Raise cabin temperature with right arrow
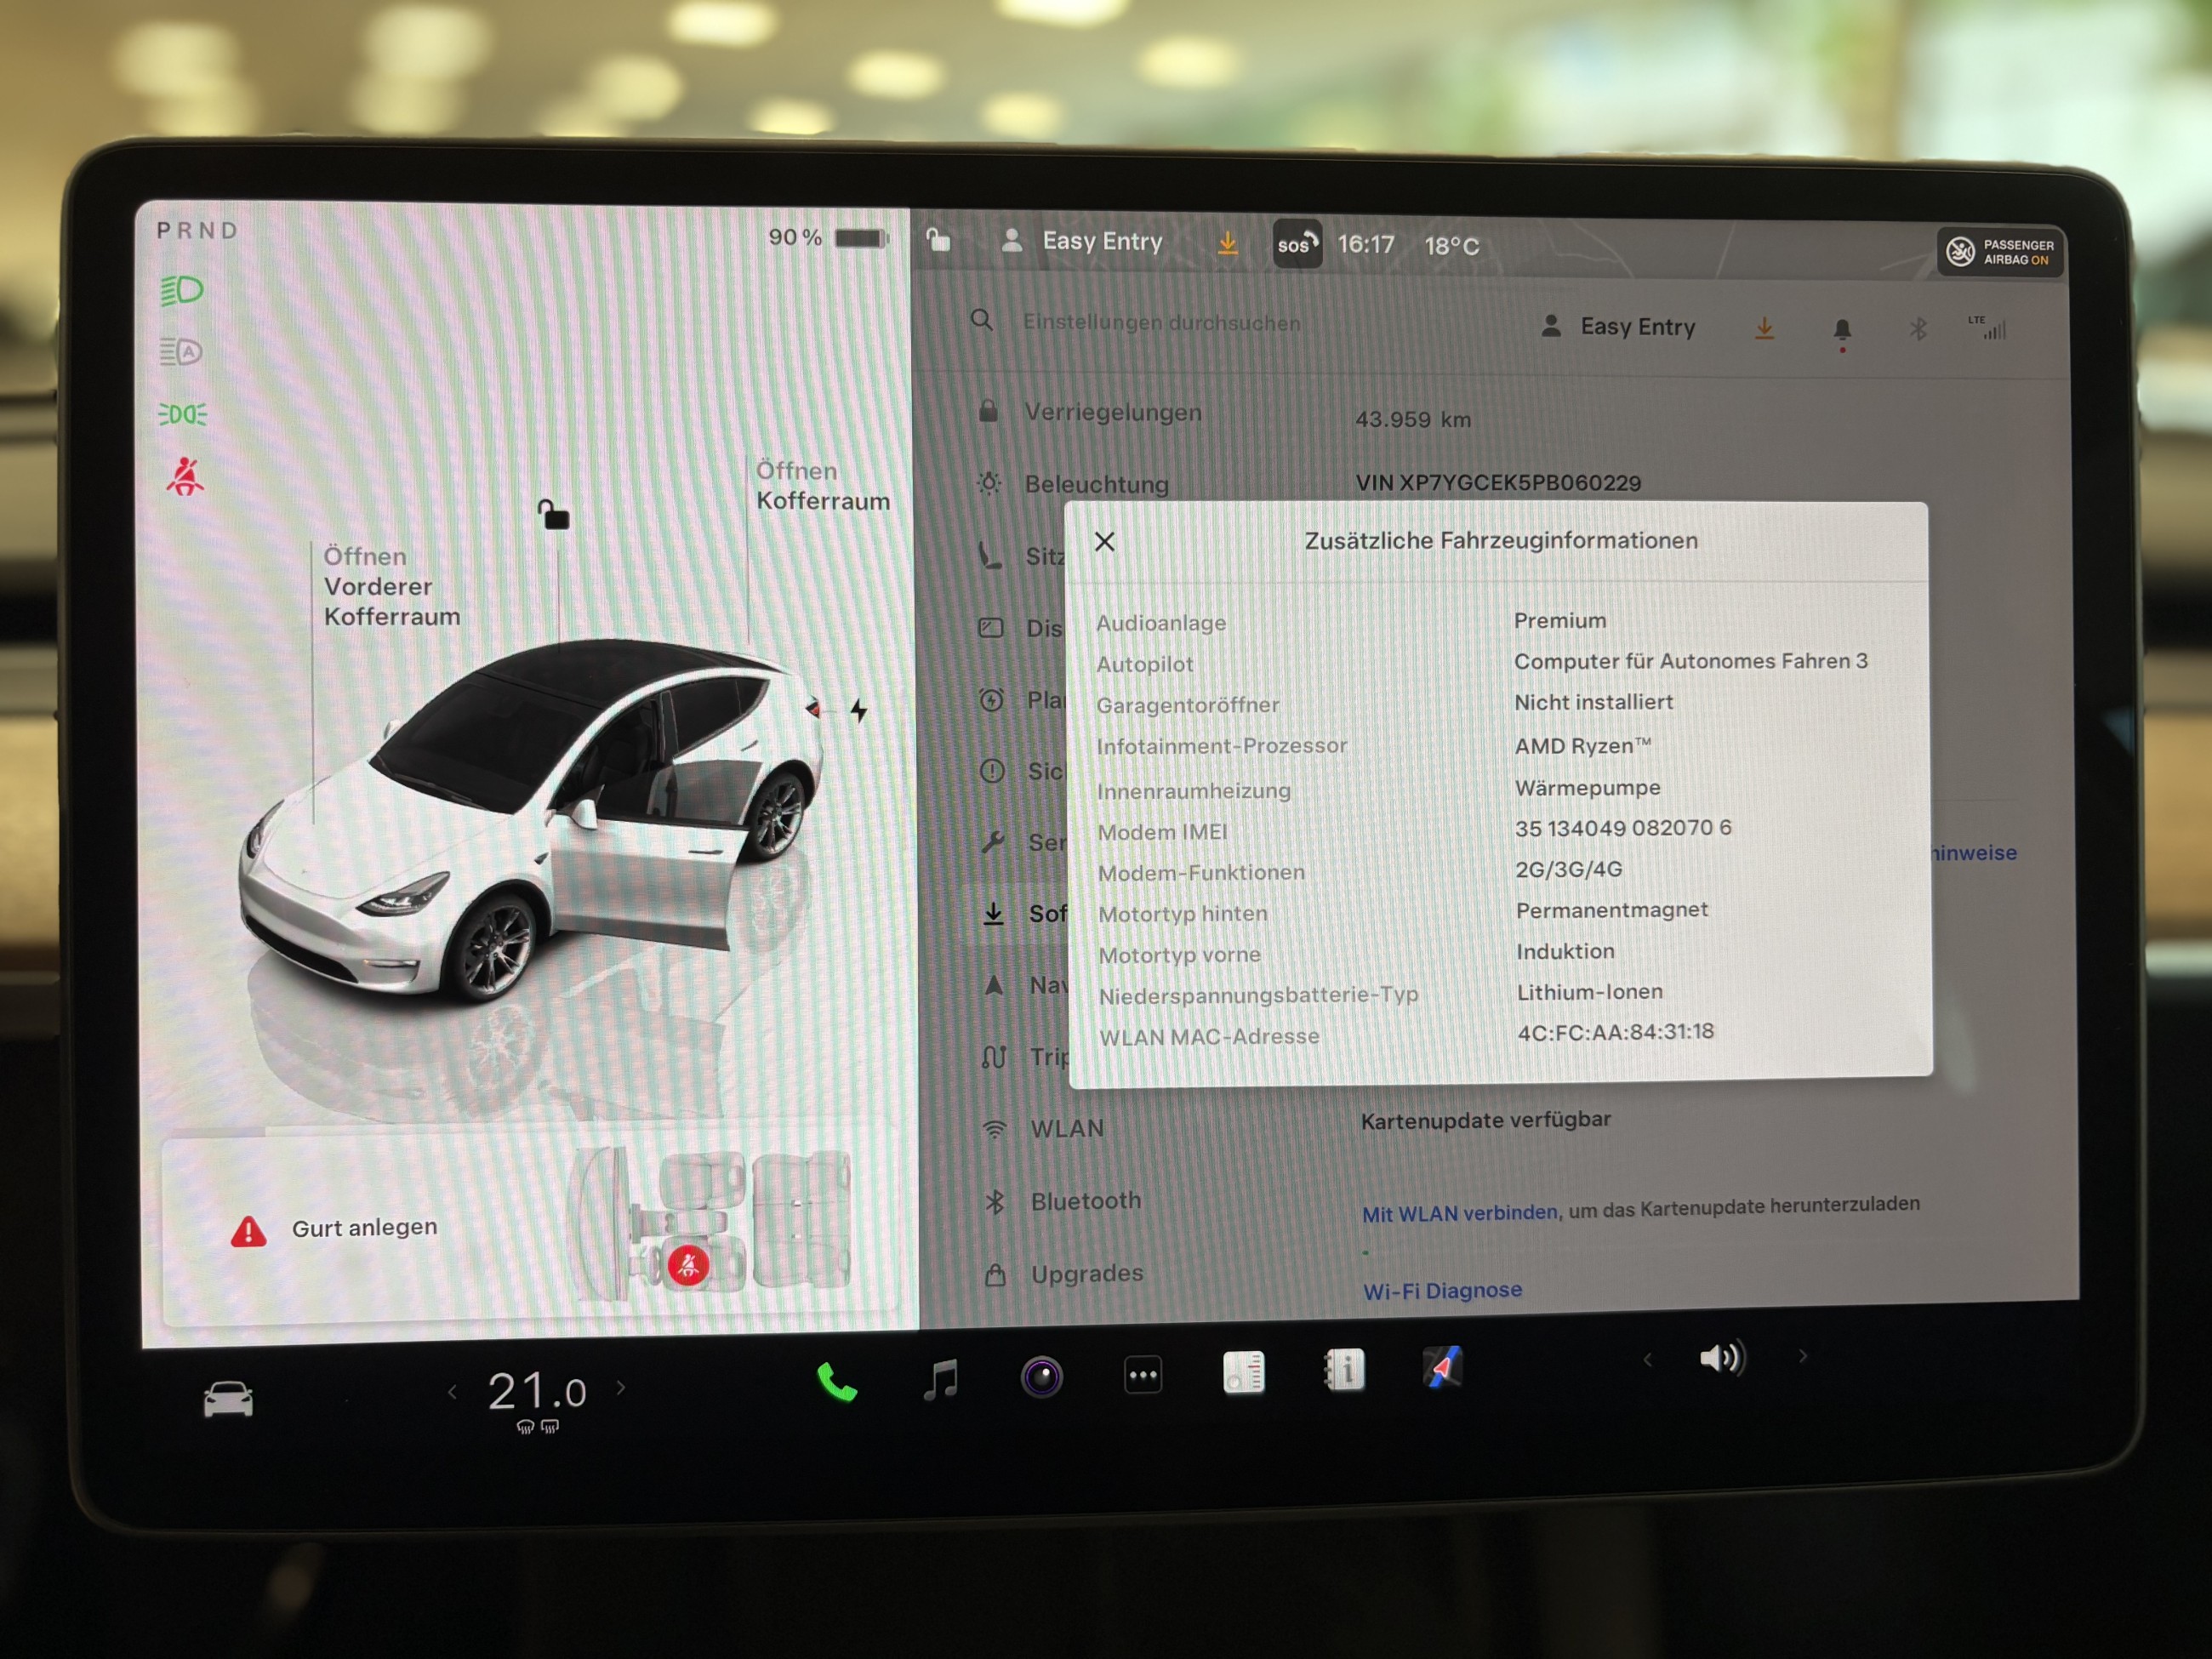2212x1659 pixels. coord(621,1387)
